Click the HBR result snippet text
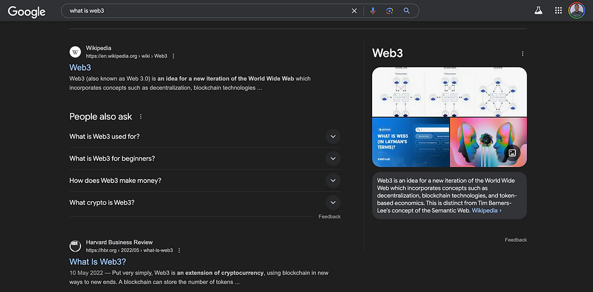 [199, 277]
